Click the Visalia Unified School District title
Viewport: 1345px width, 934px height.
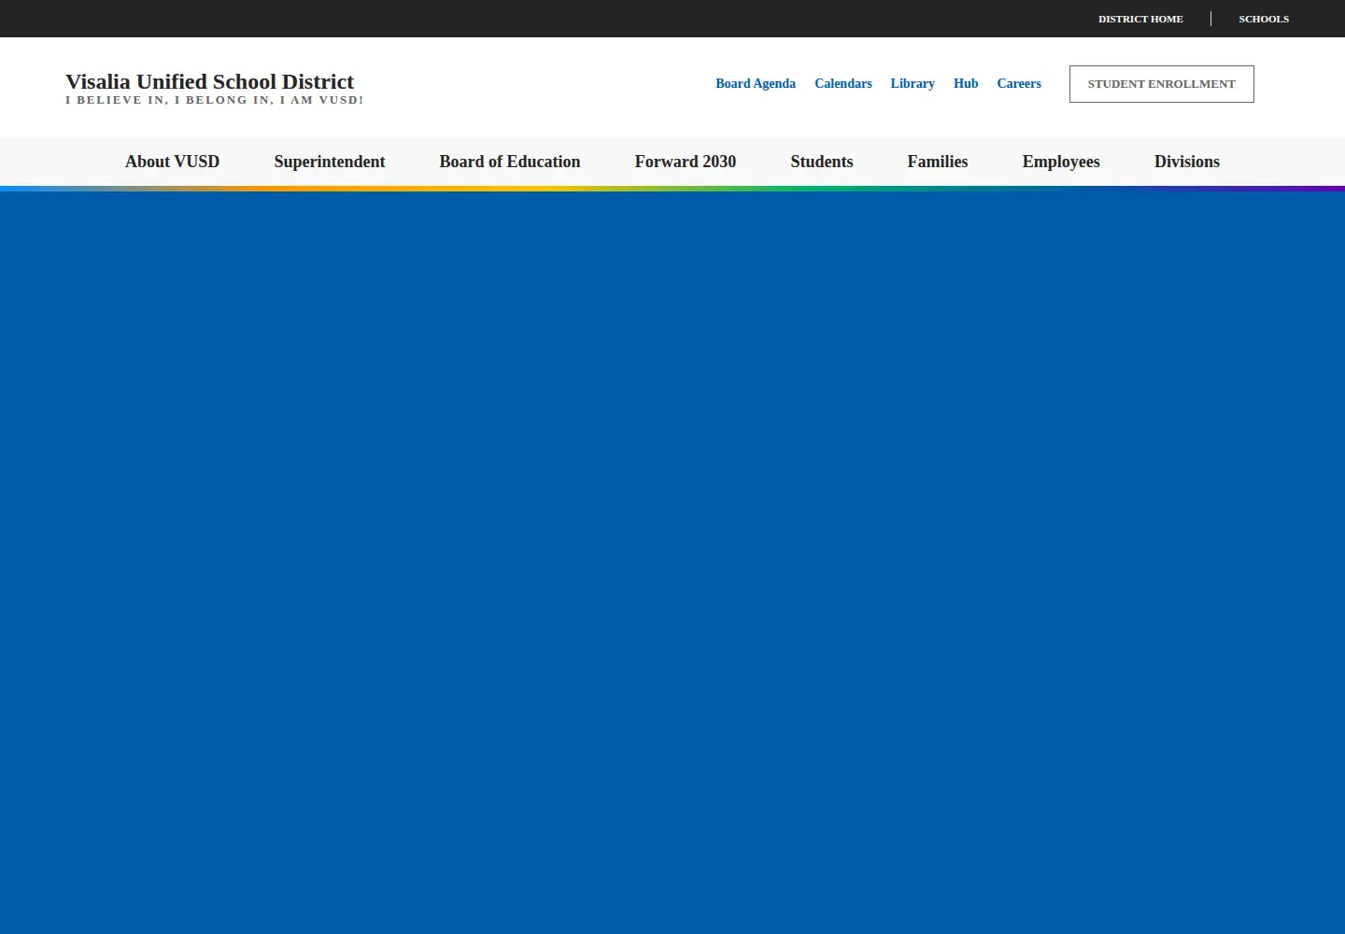(x=210, y=81)
